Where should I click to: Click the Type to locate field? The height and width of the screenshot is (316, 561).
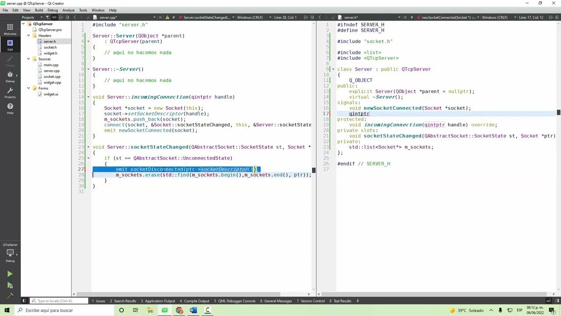[x=58, y=301]
